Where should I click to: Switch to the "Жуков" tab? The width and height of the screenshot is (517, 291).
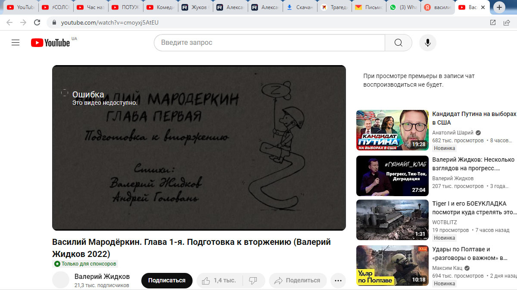pyautogui.click(x=195, y=7)
